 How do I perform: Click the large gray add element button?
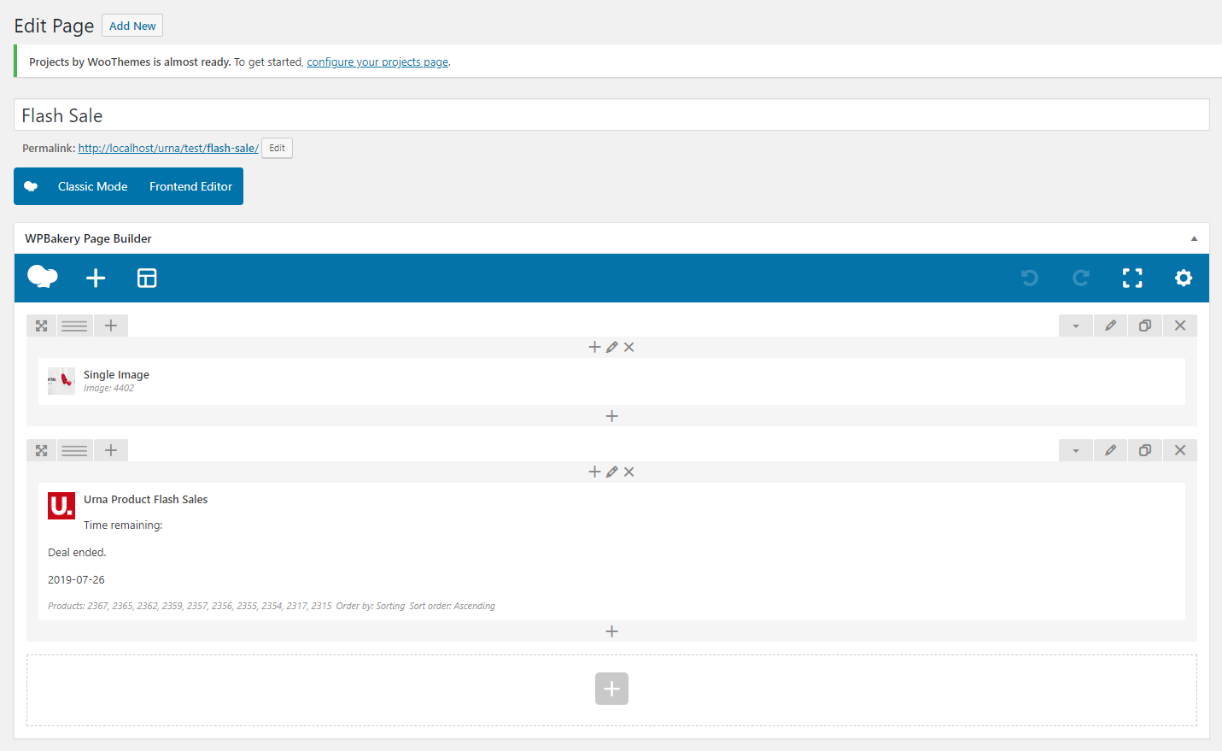point(611,689)
